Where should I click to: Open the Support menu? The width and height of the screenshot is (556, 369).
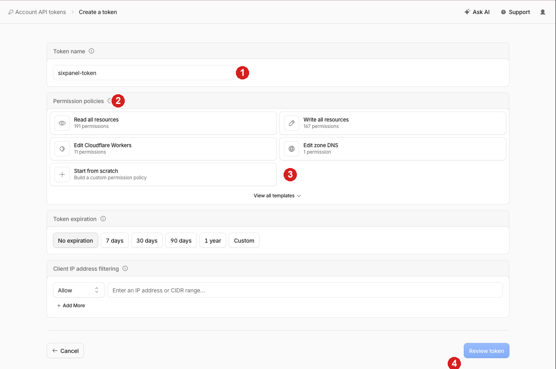[515, 12]
